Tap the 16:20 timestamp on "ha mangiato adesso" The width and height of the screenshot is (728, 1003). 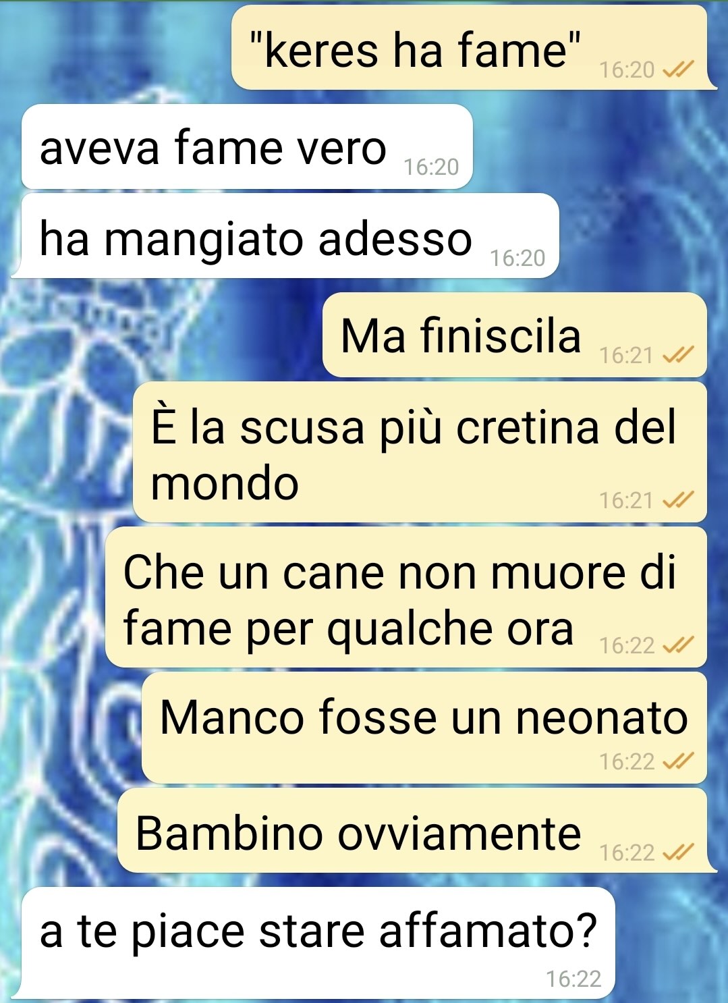pyautogui.click(x=517, y=258)
